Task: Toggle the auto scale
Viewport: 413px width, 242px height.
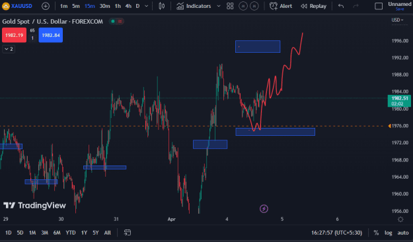Action: [403, 233]
